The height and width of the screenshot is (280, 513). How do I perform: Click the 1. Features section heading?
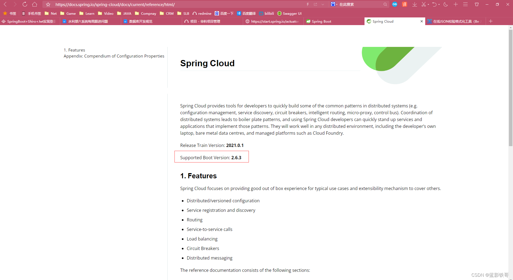coord(199,176)
